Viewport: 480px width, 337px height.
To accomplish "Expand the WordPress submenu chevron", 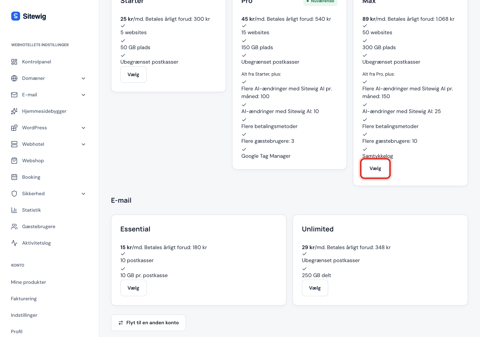I will (83, 128).
